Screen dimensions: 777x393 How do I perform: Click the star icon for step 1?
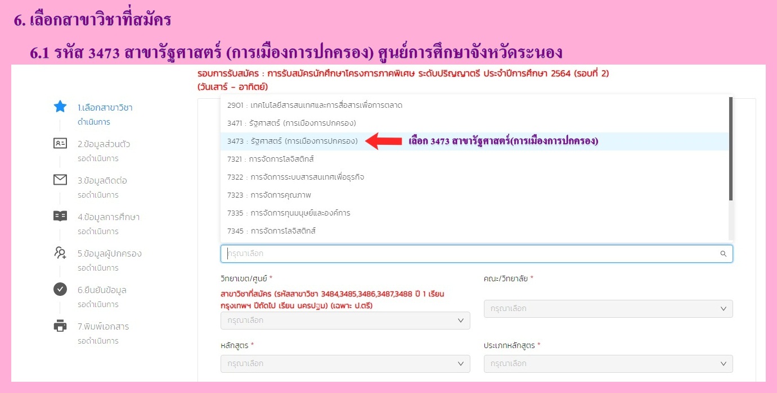60,107
